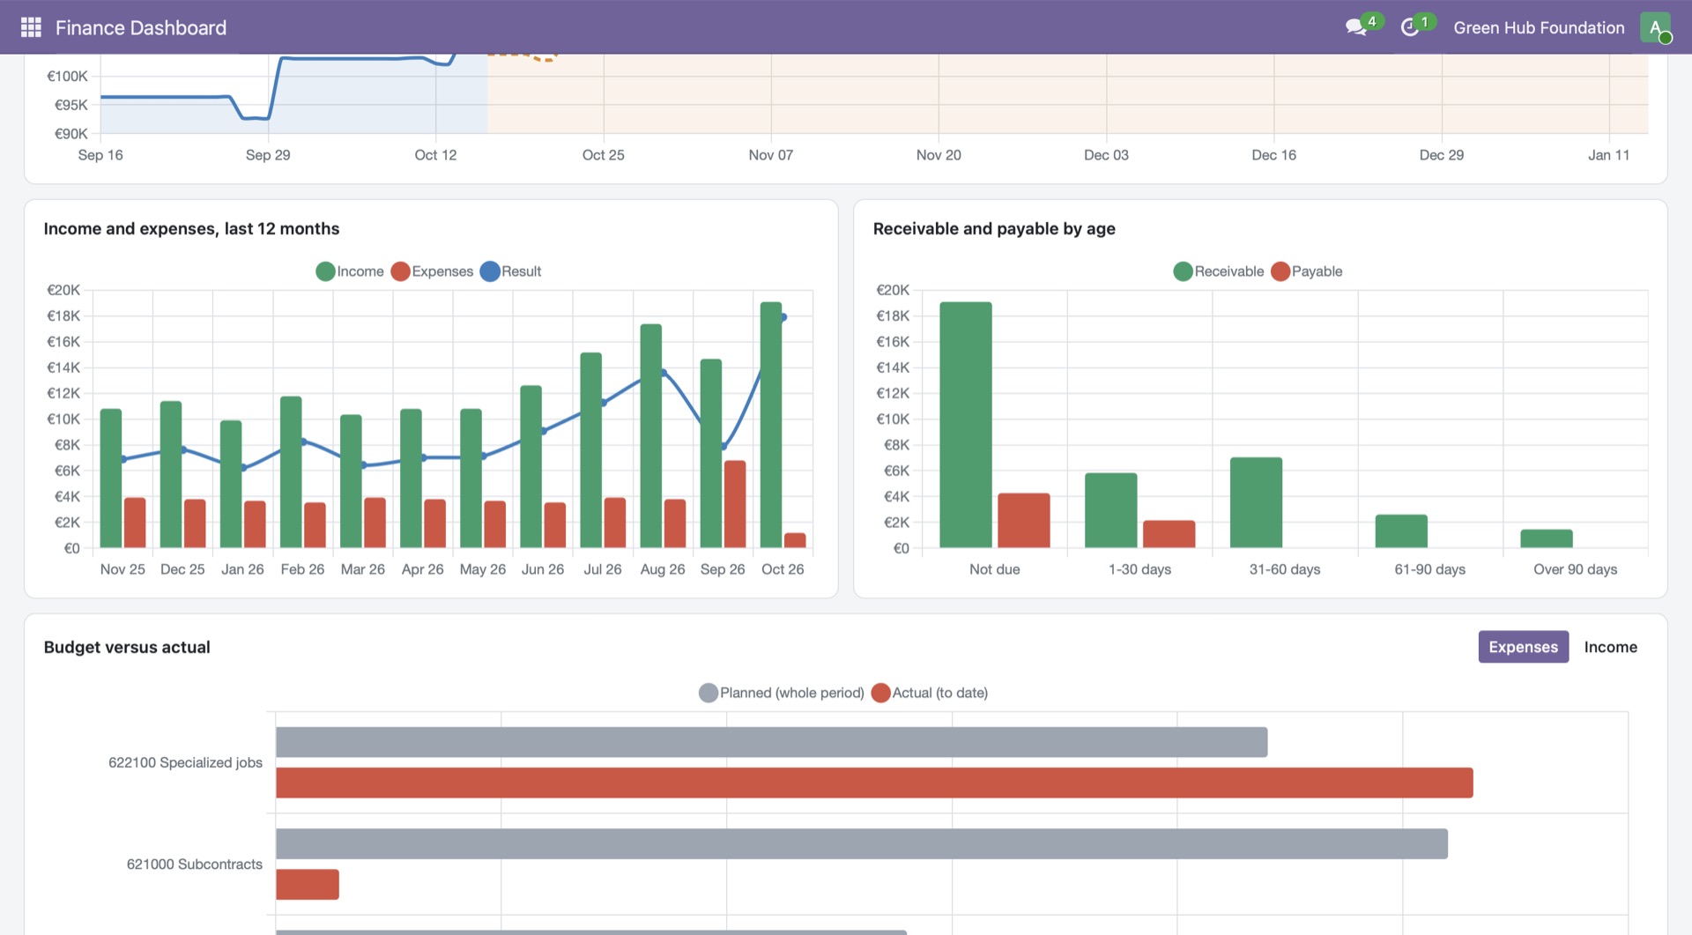Screen dimensions: 1692x935
Task: Switch Budget versus actual to Income
Action: pyautogui.click(x=1610, y=647)
